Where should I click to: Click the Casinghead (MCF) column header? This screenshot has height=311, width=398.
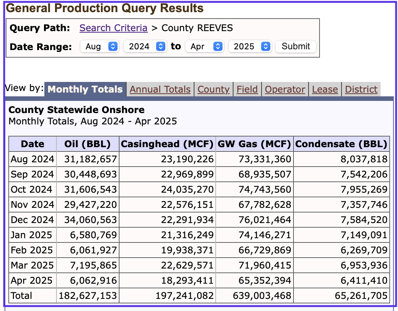click(x=167, y=144)
